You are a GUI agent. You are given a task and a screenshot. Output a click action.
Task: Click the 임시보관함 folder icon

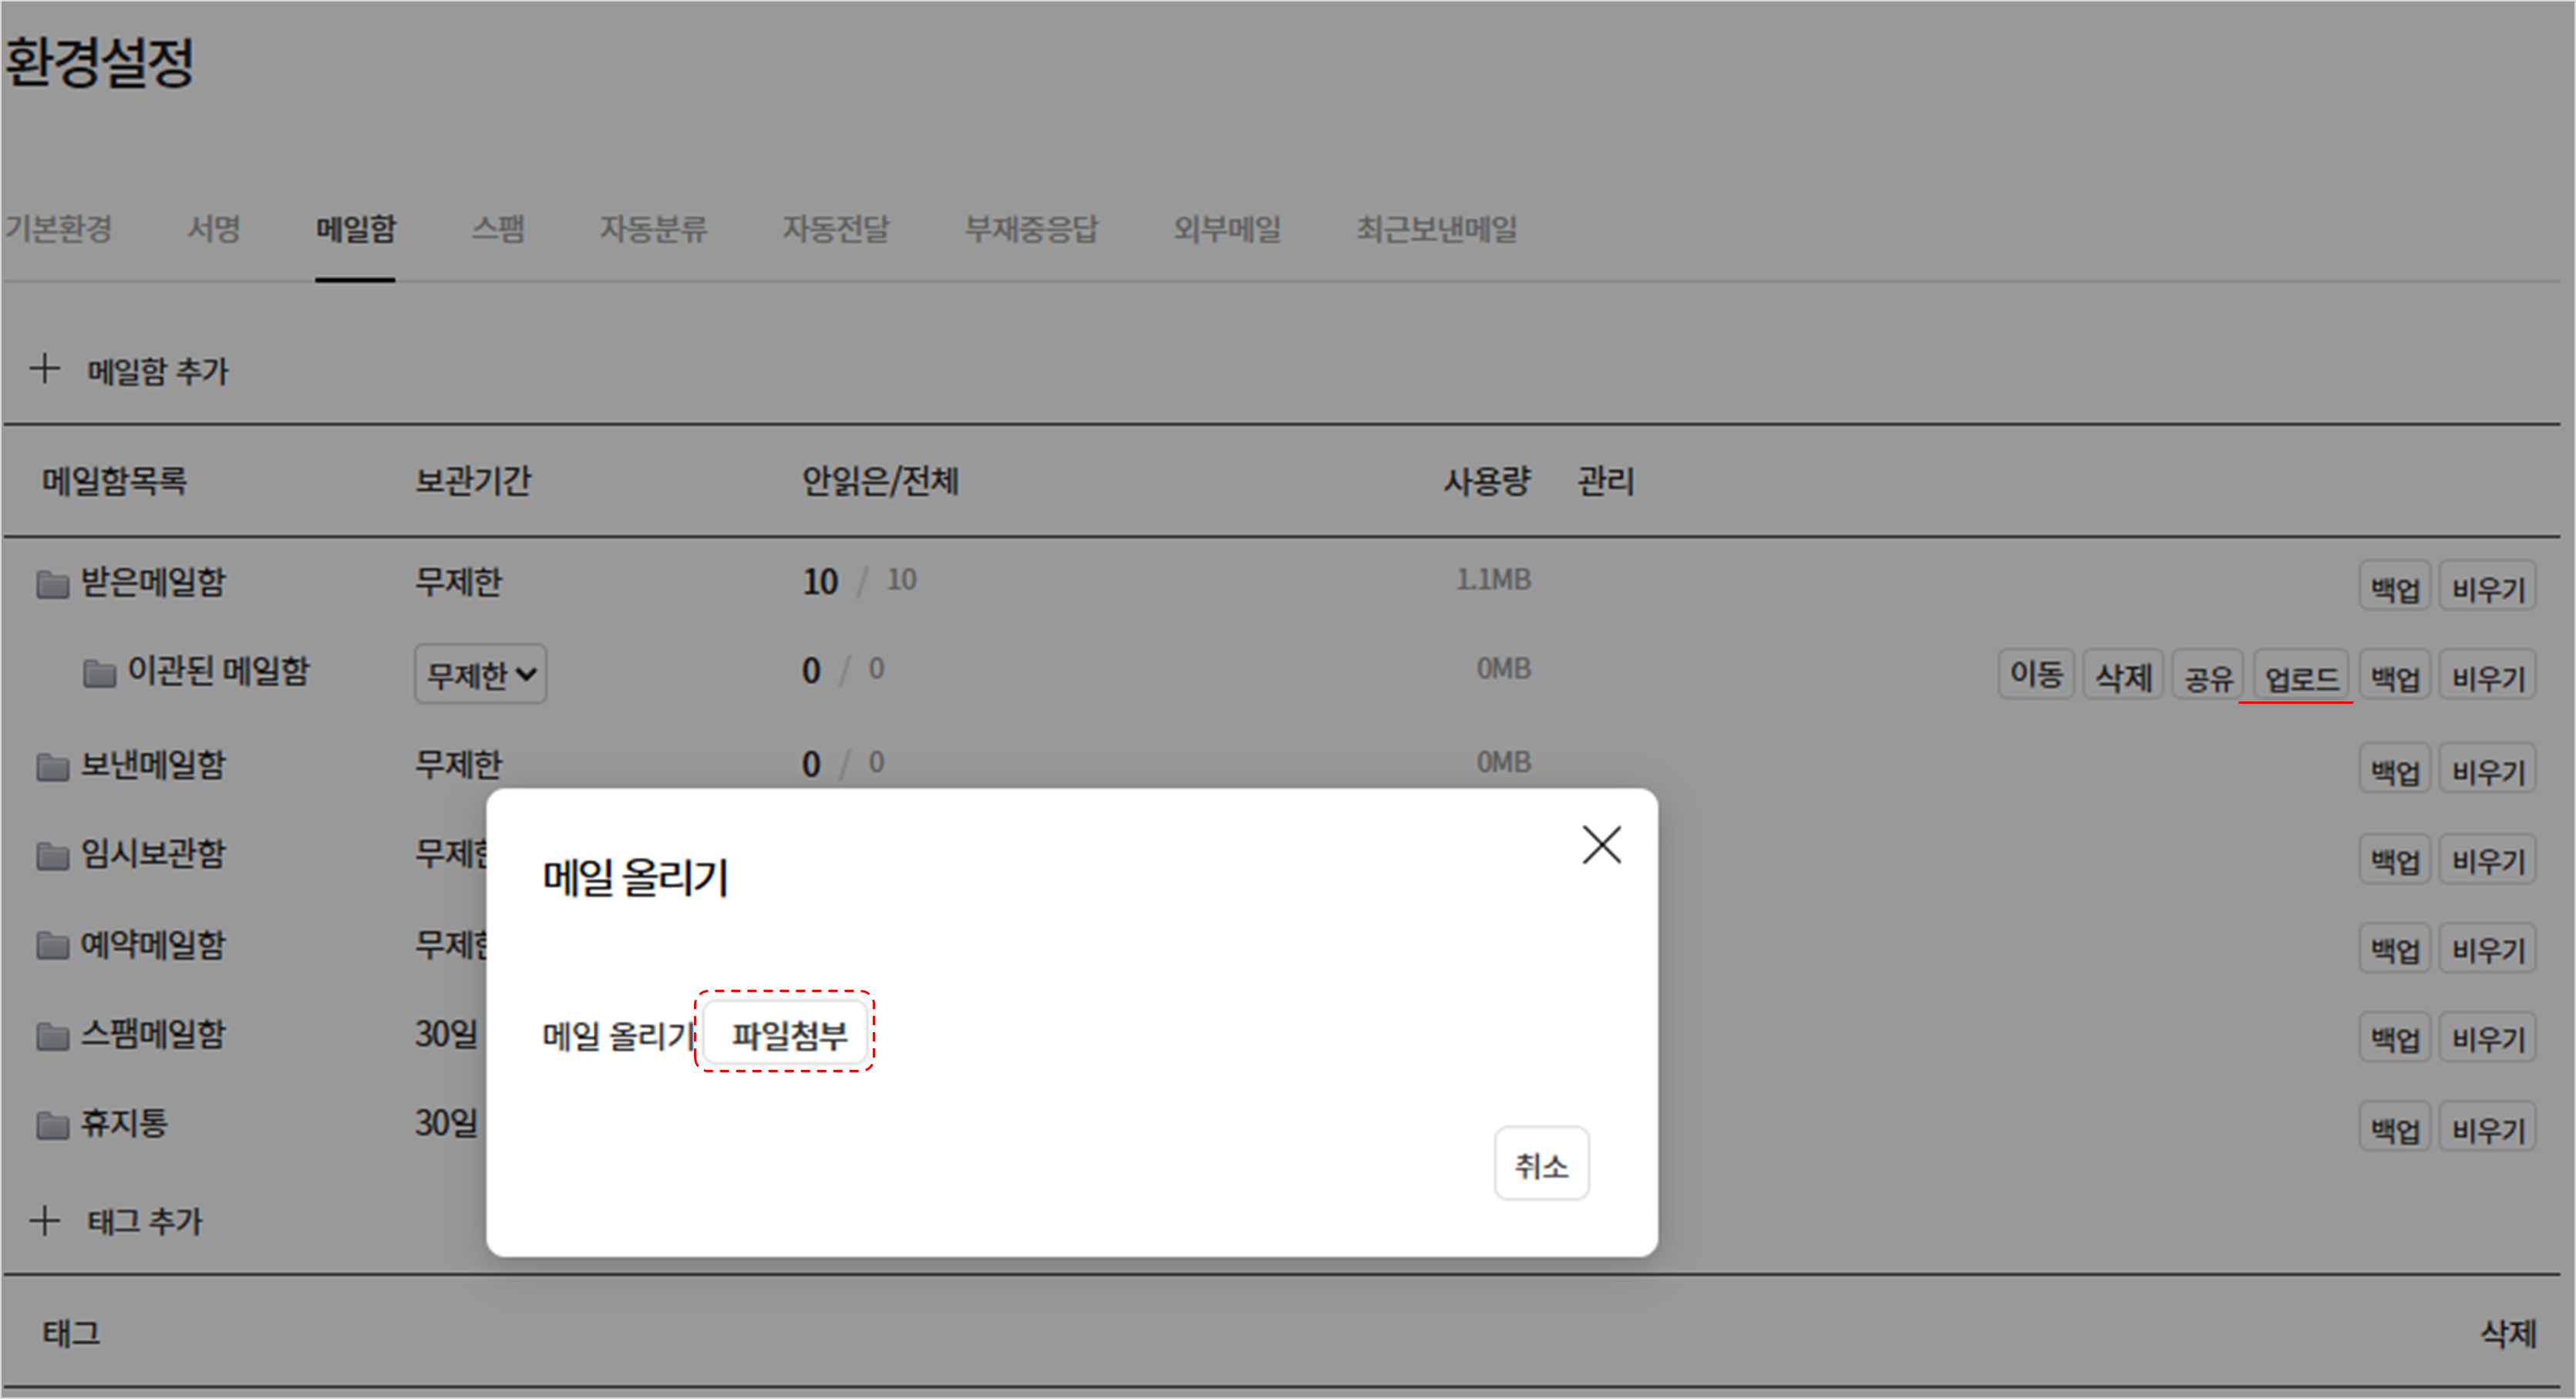coord(52,856)
